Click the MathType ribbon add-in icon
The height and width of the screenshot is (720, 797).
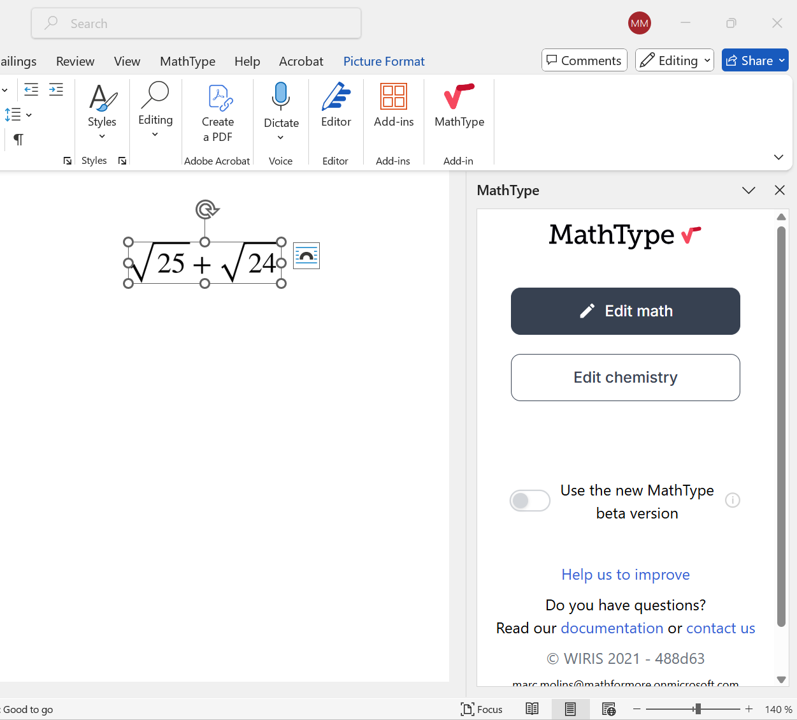pyautogui.click(x=459, y=105)
